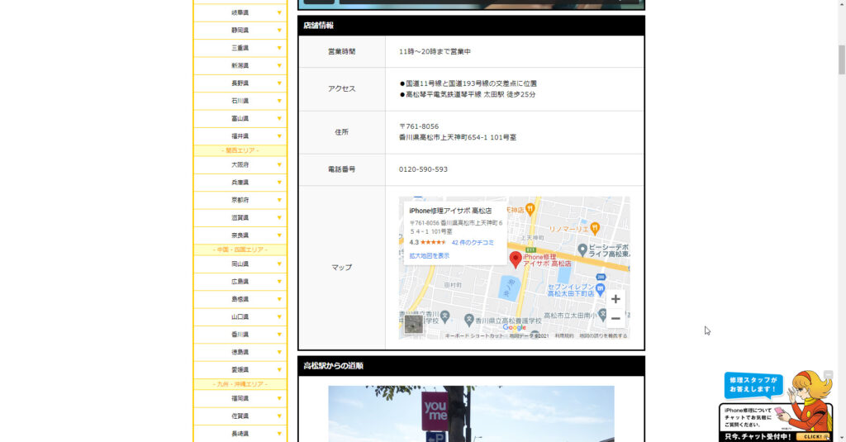Open the 奈良県 sidebar entry

240,235
